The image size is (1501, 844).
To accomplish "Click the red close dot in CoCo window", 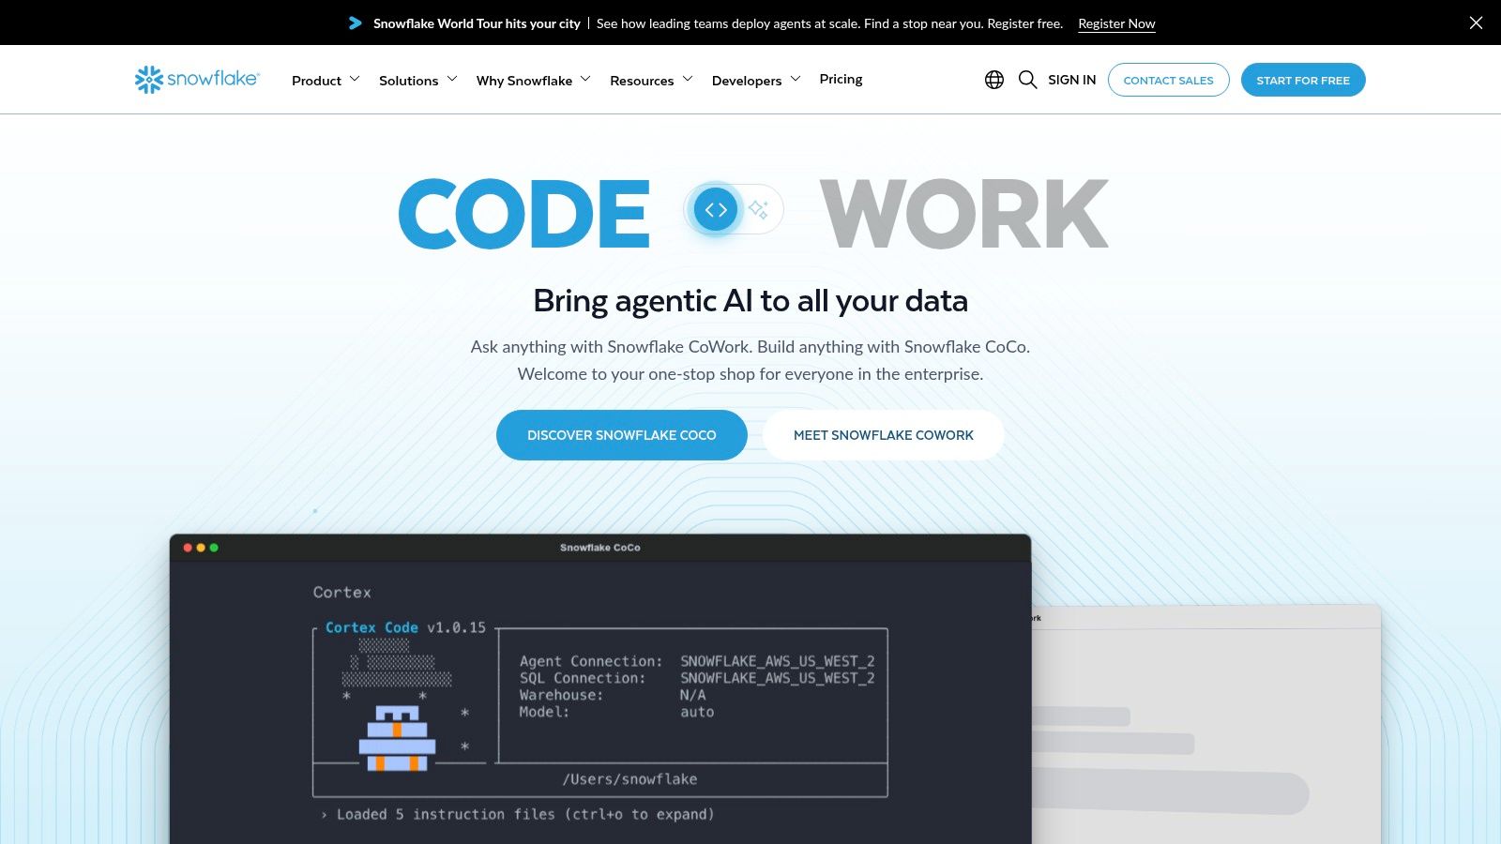I will (188, 548).
